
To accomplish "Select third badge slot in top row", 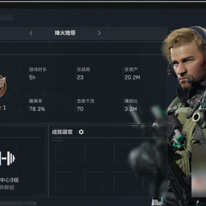I will 123,153.
